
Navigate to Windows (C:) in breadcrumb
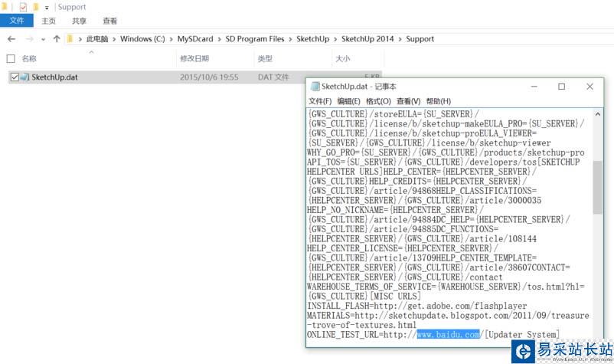click(x=142, y=39)
